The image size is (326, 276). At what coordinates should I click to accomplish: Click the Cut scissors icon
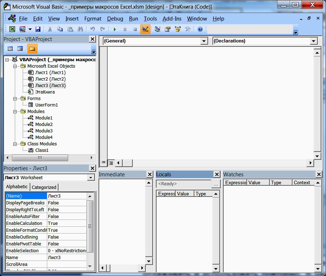(50, 29)
